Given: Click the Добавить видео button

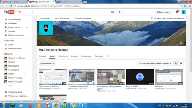Looking at the screenshot, I should [163, 12].
